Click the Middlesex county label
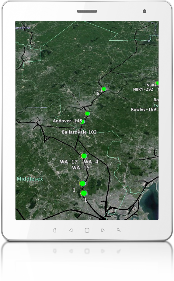 [x=30, y=179]
